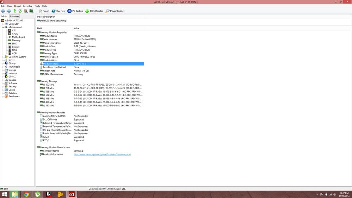This screenshot has height=198, width=352.
Task: Open File Explorer from the taskbar
Action: pyautogui.click(x=15, y=194)
